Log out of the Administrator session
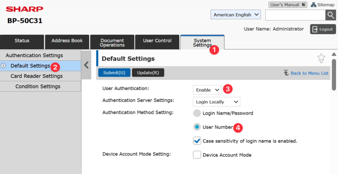The image size is (338, 174). pyautogui.click(x=323, y=29)
